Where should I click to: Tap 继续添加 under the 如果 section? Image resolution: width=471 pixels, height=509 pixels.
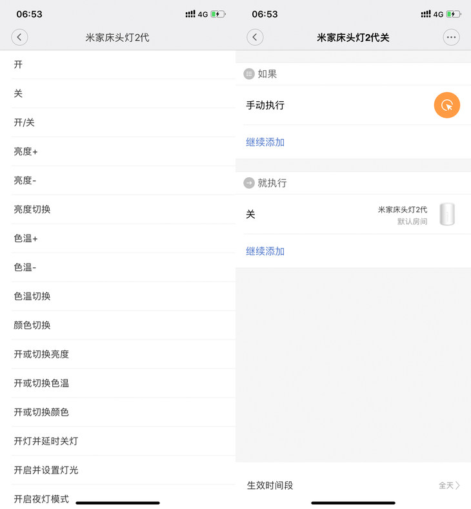265,142
